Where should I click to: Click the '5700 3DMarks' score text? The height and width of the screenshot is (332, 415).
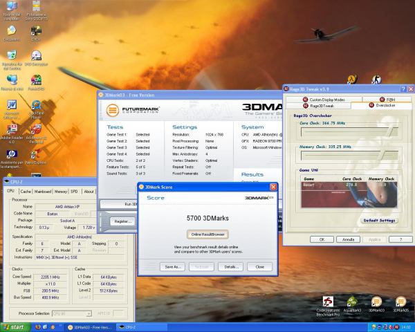(207, 218)
